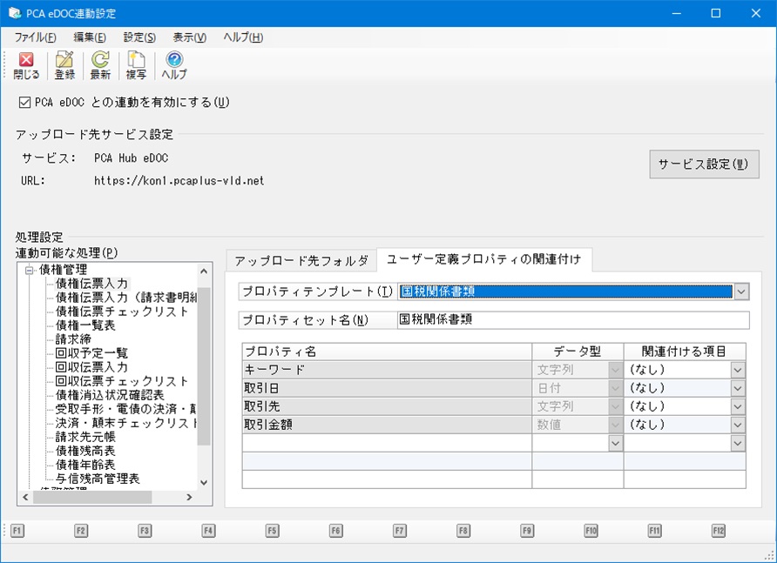Select 回収伝票入力 in the tree
This screenshot has width=777, height=563.
pyautogui.click(x=91, y=367)
